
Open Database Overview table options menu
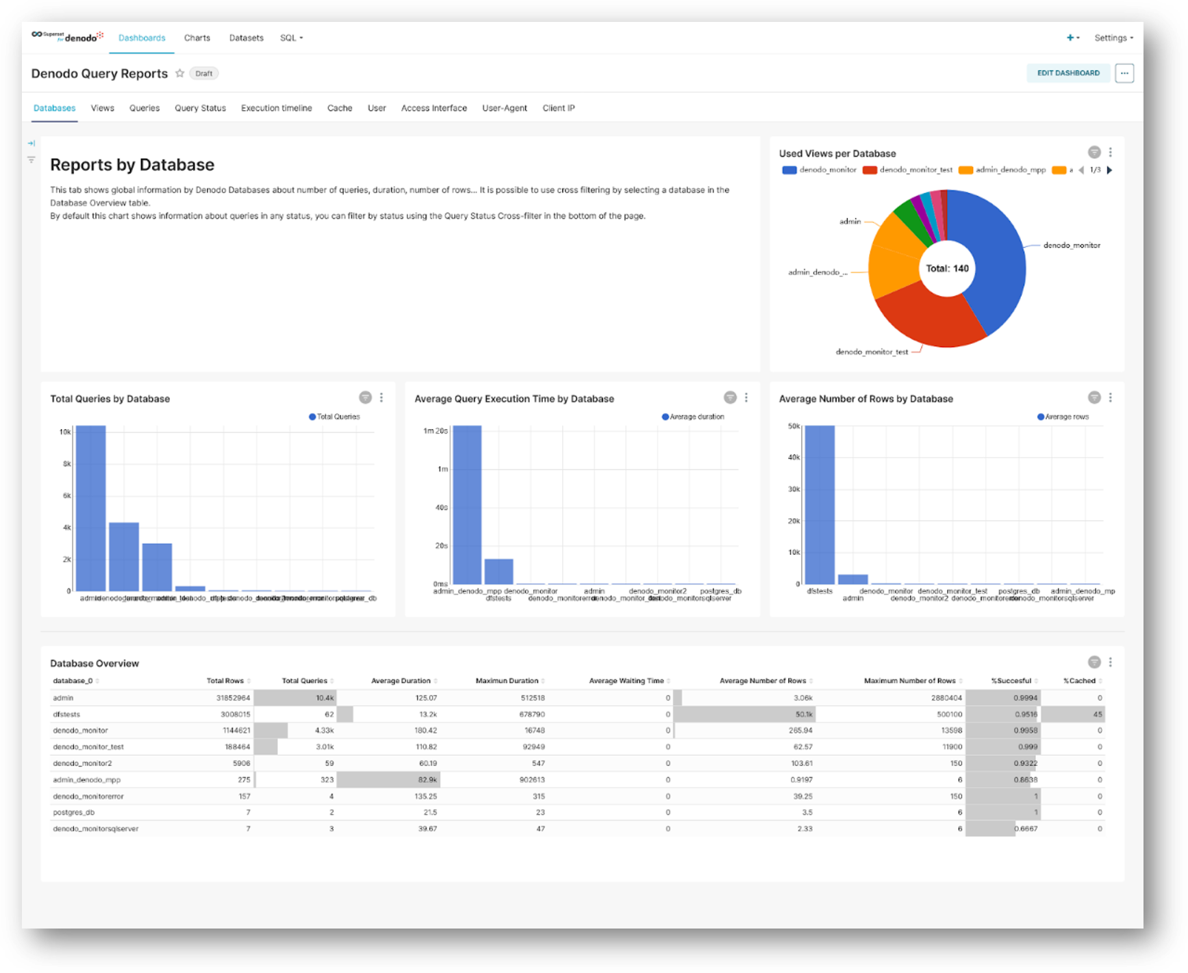coord(1110,662)
